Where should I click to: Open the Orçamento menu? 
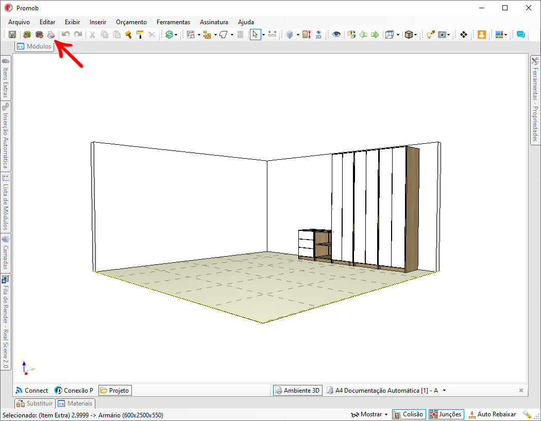[131, 22]
